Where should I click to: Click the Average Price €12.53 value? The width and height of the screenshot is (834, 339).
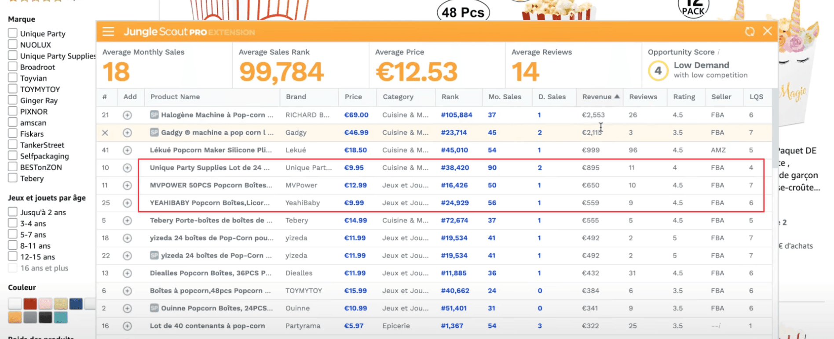point(417,72)
